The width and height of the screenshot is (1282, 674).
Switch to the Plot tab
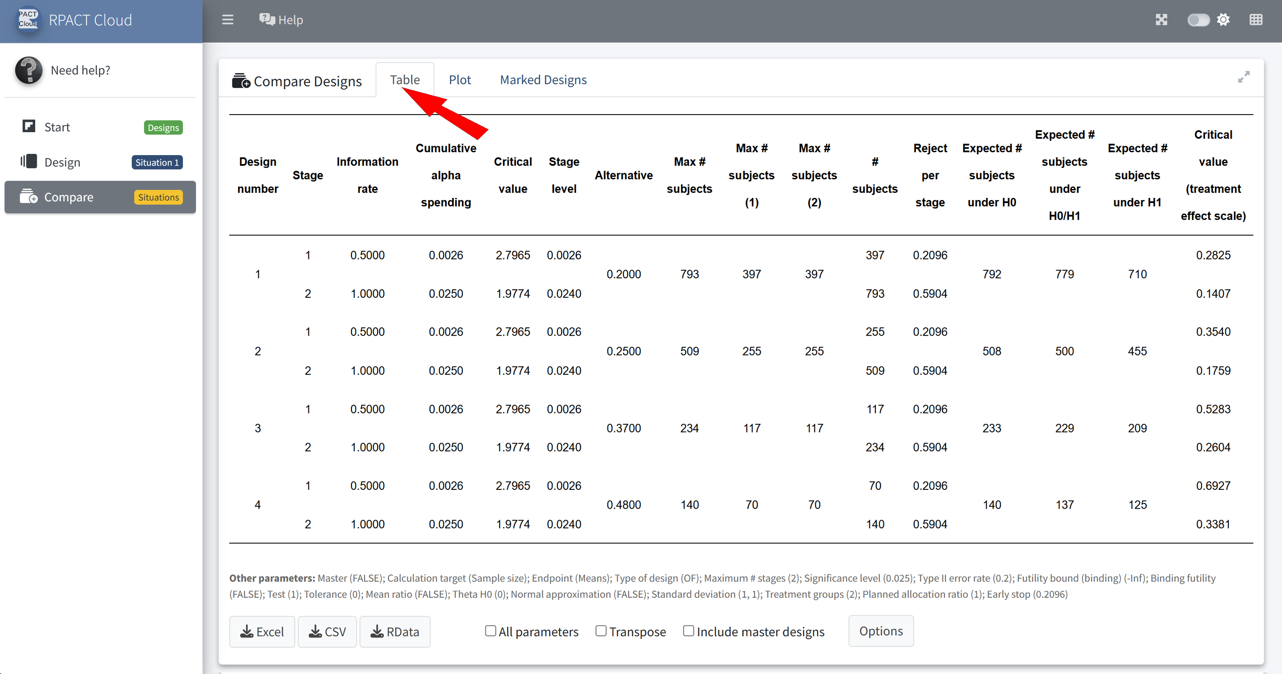click(460, 80)
